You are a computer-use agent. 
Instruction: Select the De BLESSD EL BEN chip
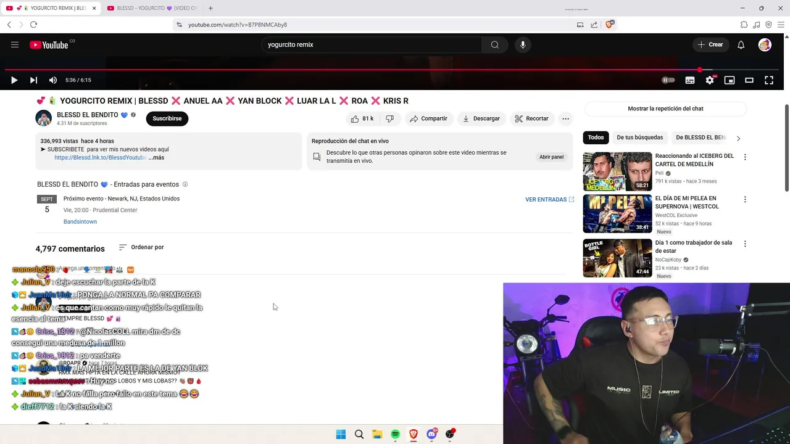701,138
